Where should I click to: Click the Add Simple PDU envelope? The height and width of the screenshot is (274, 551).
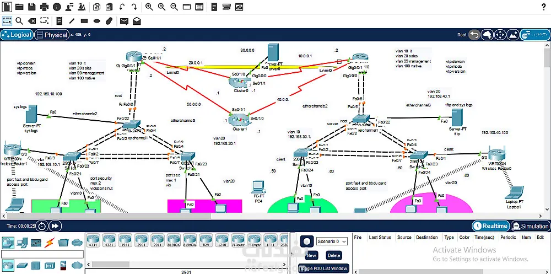[x=123, y=21]
